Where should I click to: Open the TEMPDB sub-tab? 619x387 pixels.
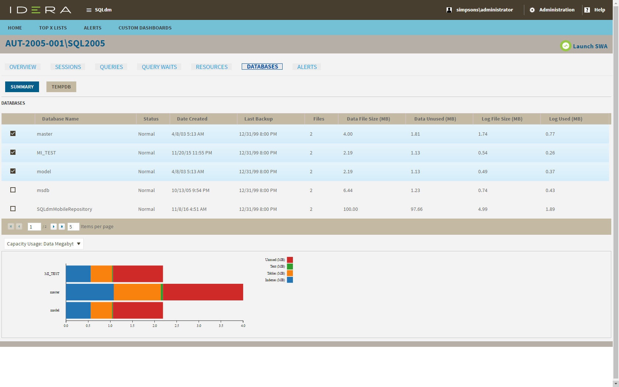pos(61,87)
